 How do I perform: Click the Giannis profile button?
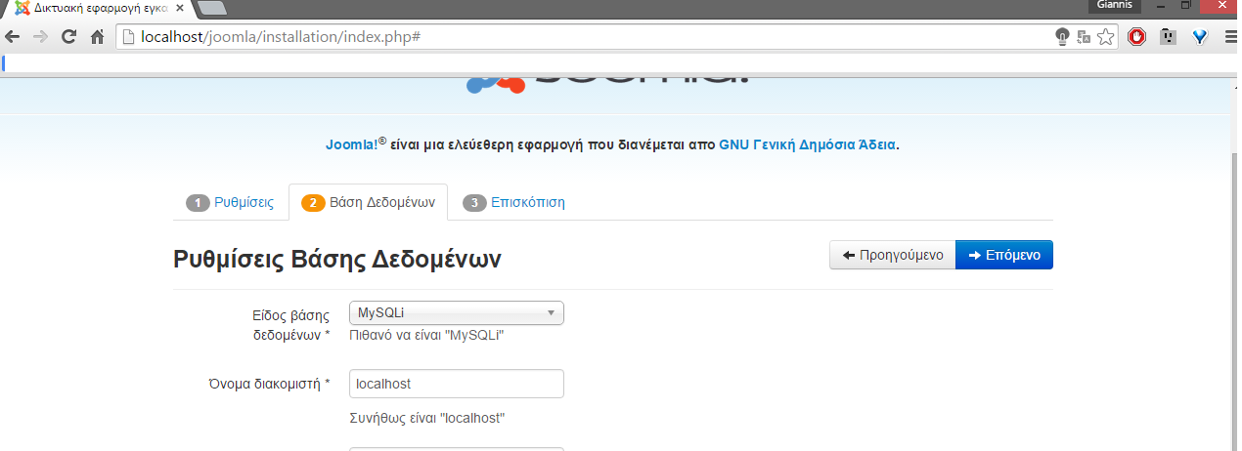[1113, 6]
